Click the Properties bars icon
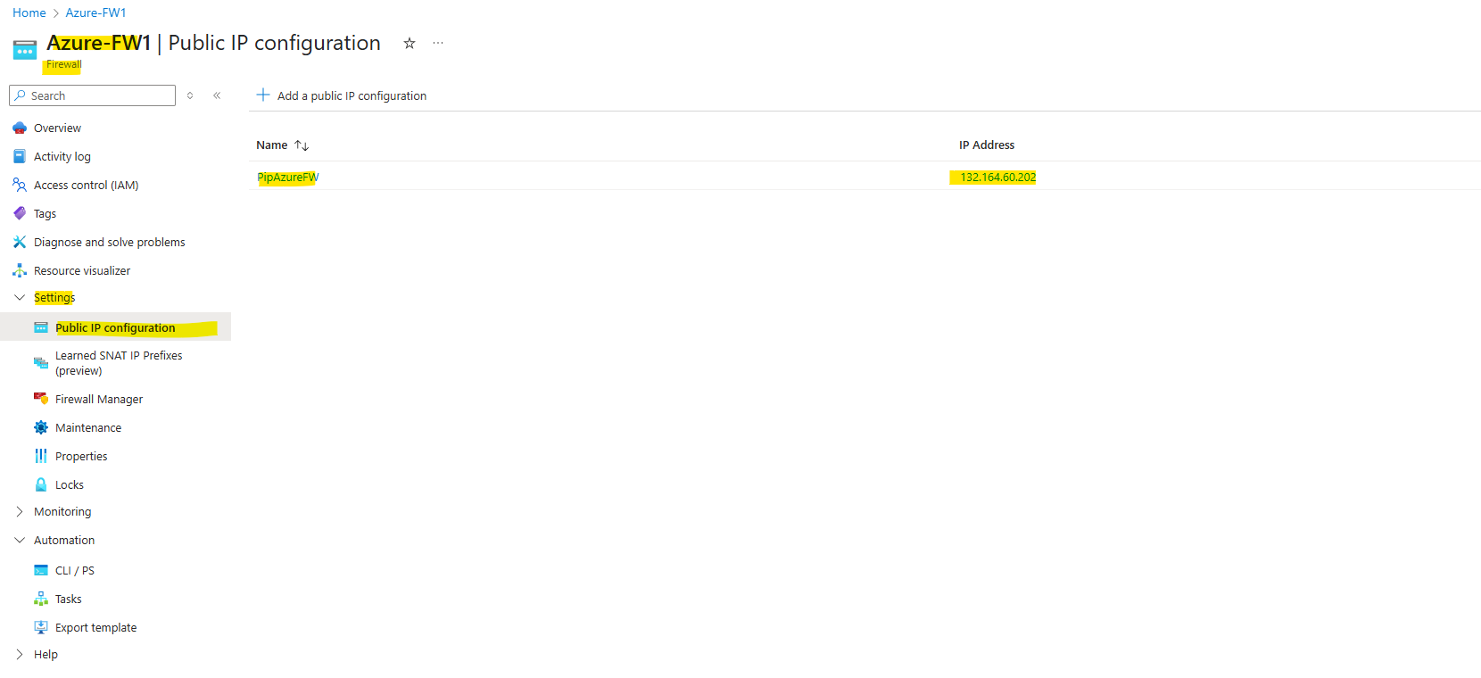The width and height of the screenshot is (1481, 678). click(x=41, y=457)
